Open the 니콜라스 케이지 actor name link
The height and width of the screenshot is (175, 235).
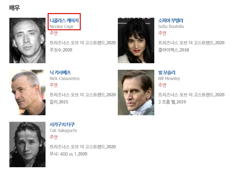click(64, 21)
